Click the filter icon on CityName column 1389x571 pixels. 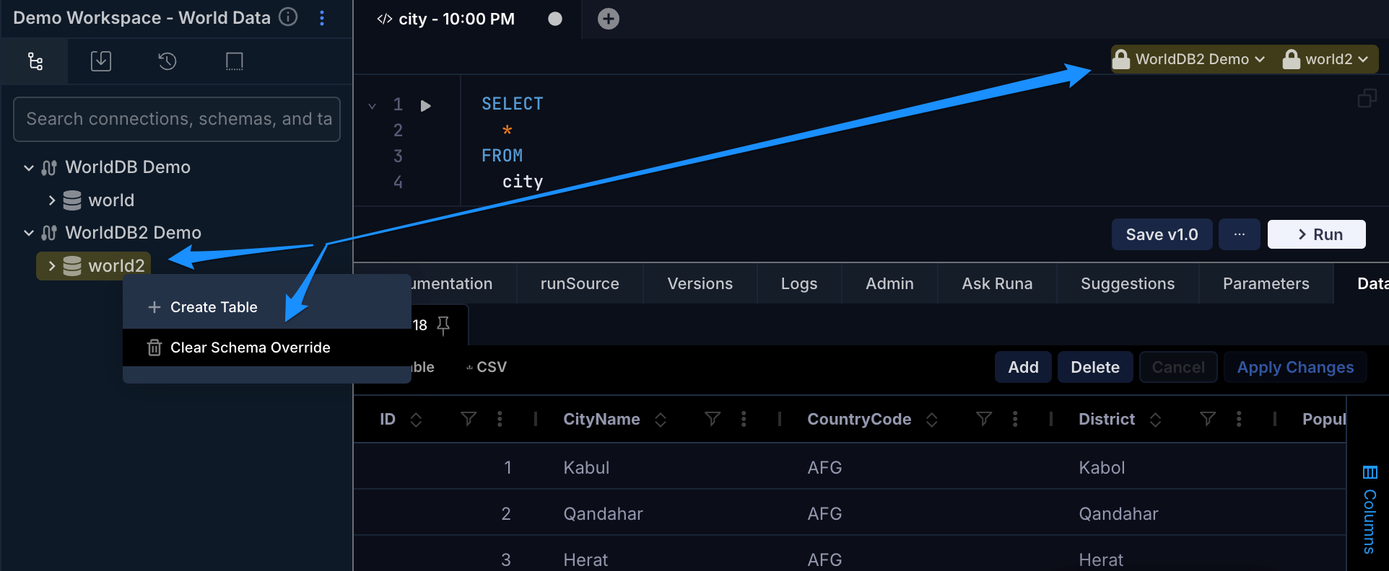tap(713, 419)
